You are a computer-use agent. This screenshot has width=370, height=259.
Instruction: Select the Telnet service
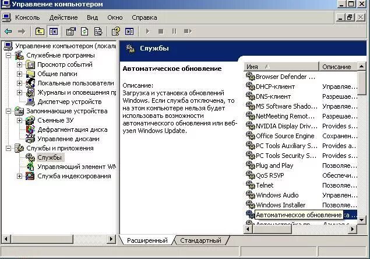coord(265,185)
